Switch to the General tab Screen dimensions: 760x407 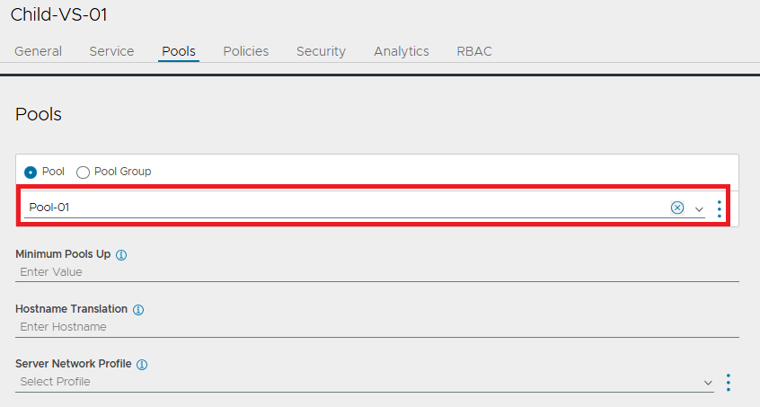[39, 51]
